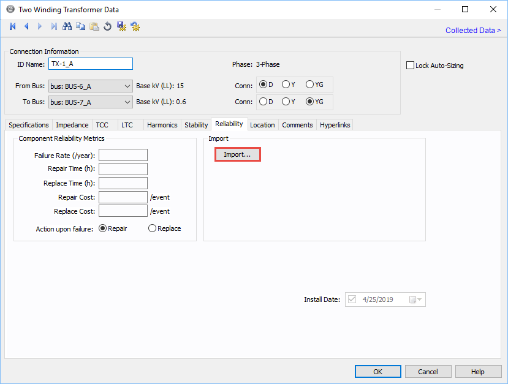Click the Failure Rate input field

[123, 155]
